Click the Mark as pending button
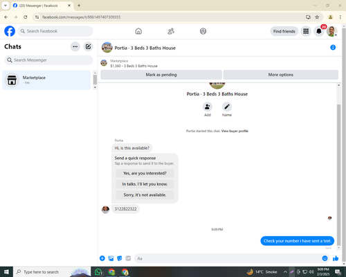 tap(161, 75)
